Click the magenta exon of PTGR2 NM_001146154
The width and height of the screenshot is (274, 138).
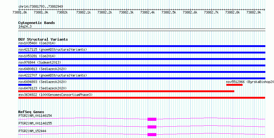coord(152,119)
